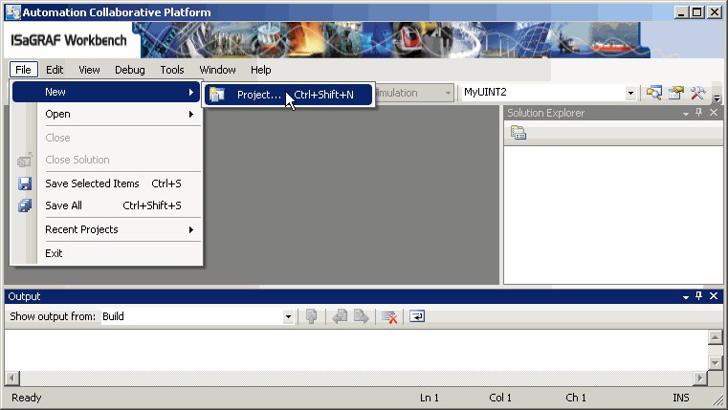
Task: Close the Solution Explorer panel
Action: [714, 112]
